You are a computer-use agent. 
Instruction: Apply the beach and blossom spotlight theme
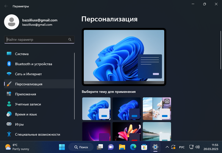pos(157,108)
